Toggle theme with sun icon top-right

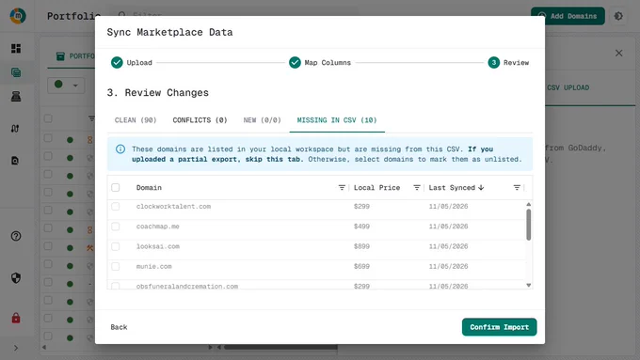click(618, 16)
